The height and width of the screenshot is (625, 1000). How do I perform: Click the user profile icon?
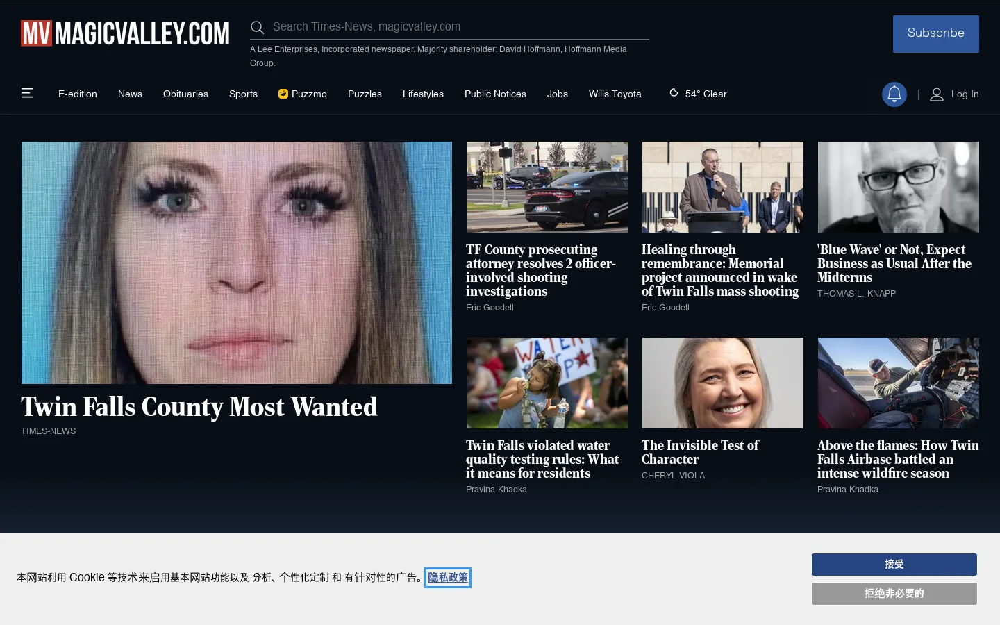(x=937, y=94)
